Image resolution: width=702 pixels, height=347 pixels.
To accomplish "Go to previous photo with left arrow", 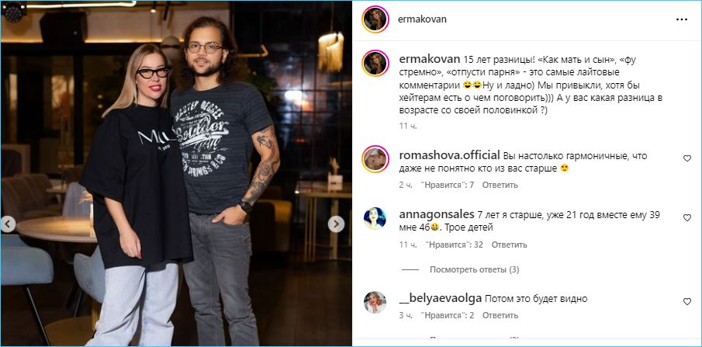I will coord(8,224).
